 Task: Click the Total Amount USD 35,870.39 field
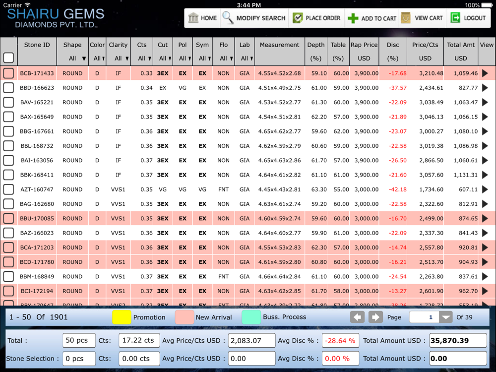point(458,341)
